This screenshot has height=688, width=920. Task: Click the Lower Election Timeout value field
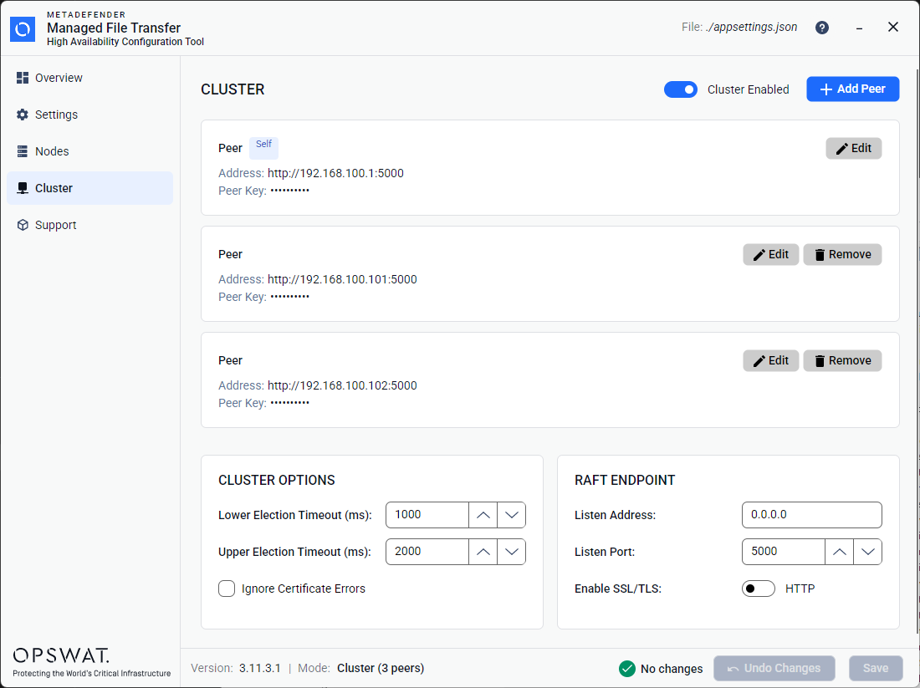coord(427,515)
